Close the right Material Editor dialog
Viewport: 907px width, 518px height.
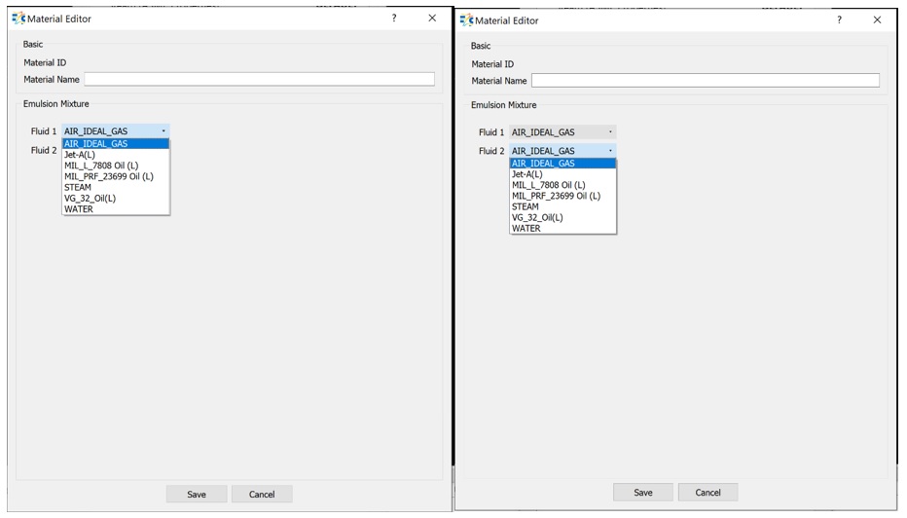click(x=877, y=19)
